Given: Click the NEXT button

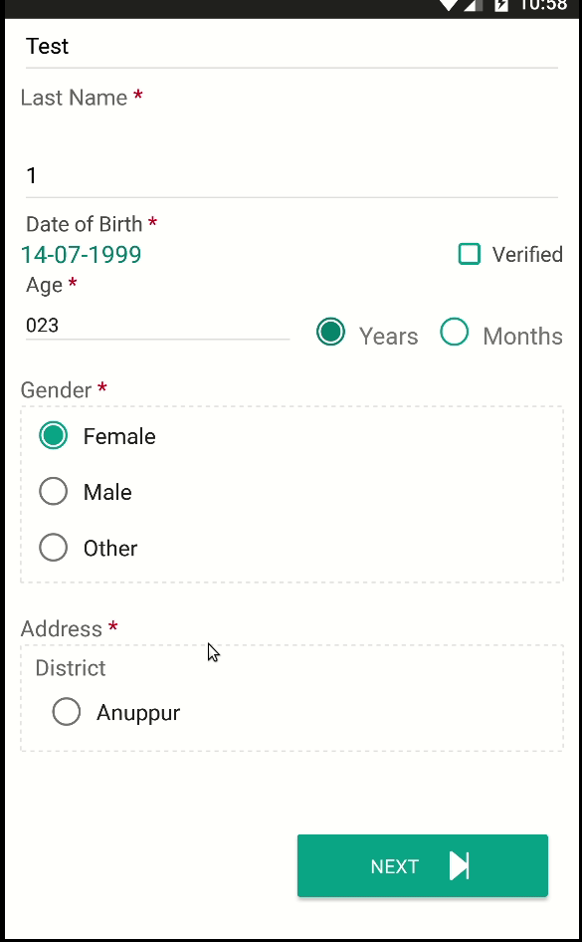Looking at the screenshot, I should click(423, 865).
